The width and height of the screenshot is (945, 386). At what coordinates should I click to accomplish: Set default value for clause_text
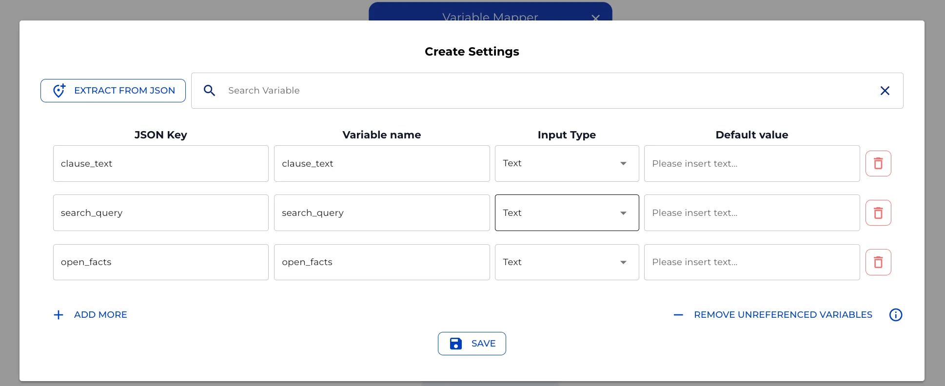[x=752, y=163]
